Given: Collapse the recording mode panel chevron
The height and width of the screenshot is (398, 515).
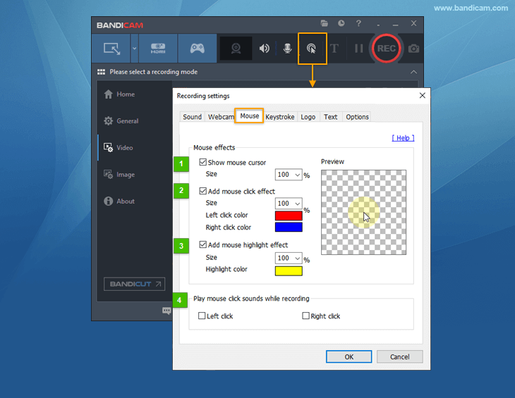Looking at the screenshot, I should click(413, 72).
